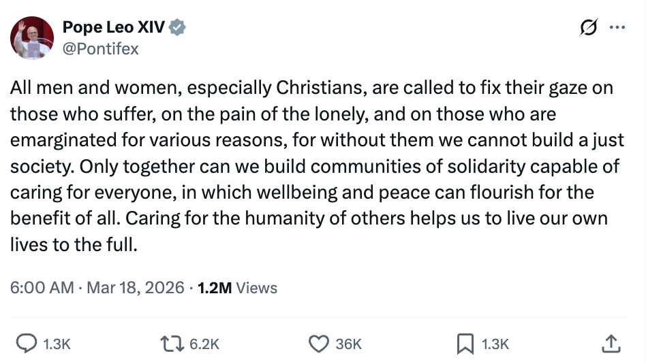Image resolution: width=646 pixels, height=362 pixels.
Task: Click the 1.3K bookmarks count
Action: (495, 344)
